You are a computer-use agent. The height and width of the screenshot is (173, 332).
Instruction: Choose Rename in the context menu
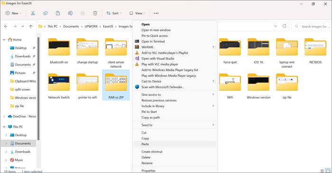[x=175, y=163]
